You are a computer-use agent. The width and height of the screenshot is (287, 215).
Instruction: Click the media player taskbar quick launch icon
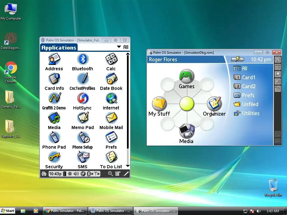[x=36, y=211]
